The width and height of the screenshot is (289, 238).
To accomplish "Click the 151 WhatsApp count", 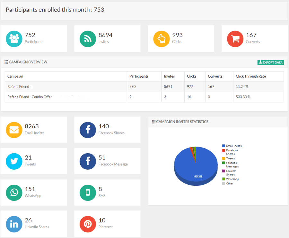I will (30, 189).
